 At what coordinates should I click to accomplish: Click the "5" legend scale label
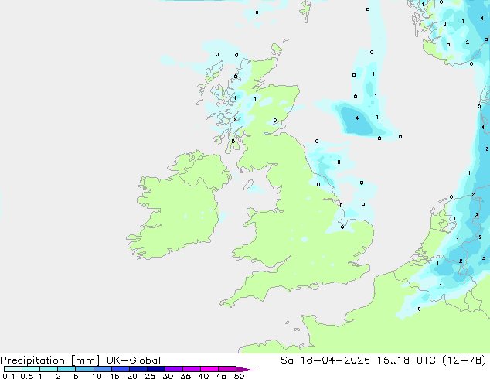click(x=76, y=376)
